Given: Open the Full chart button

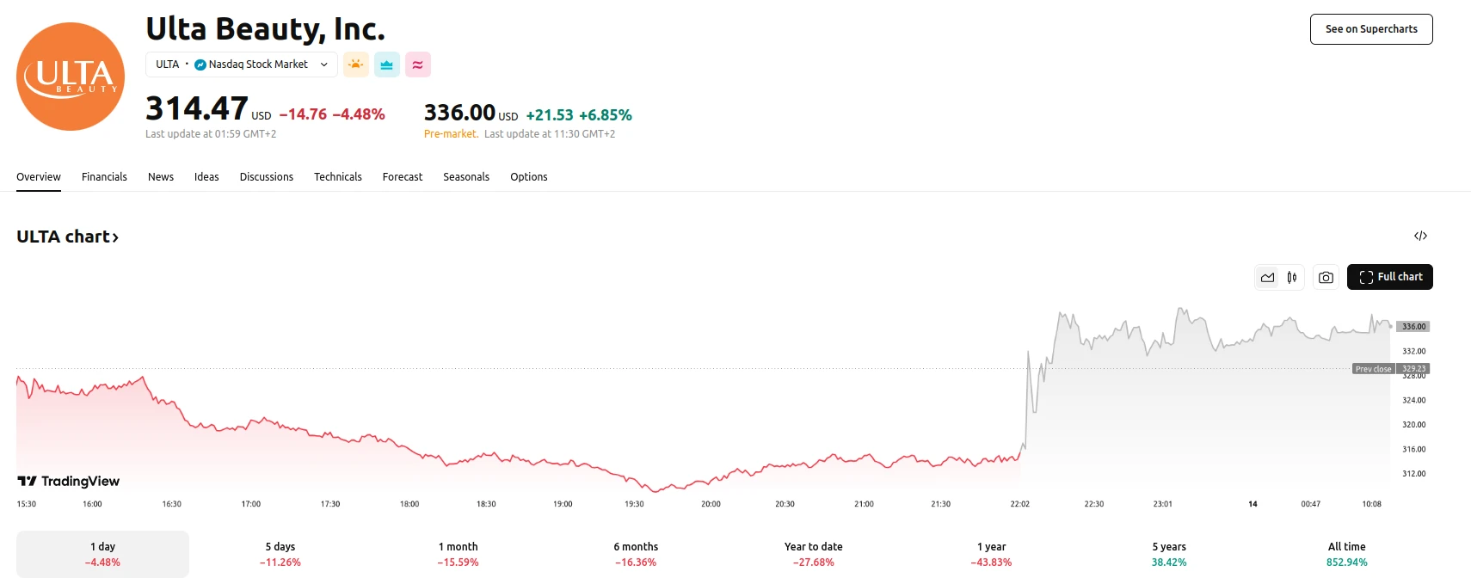Looking at the screenshot, I should pos(1390,277).
